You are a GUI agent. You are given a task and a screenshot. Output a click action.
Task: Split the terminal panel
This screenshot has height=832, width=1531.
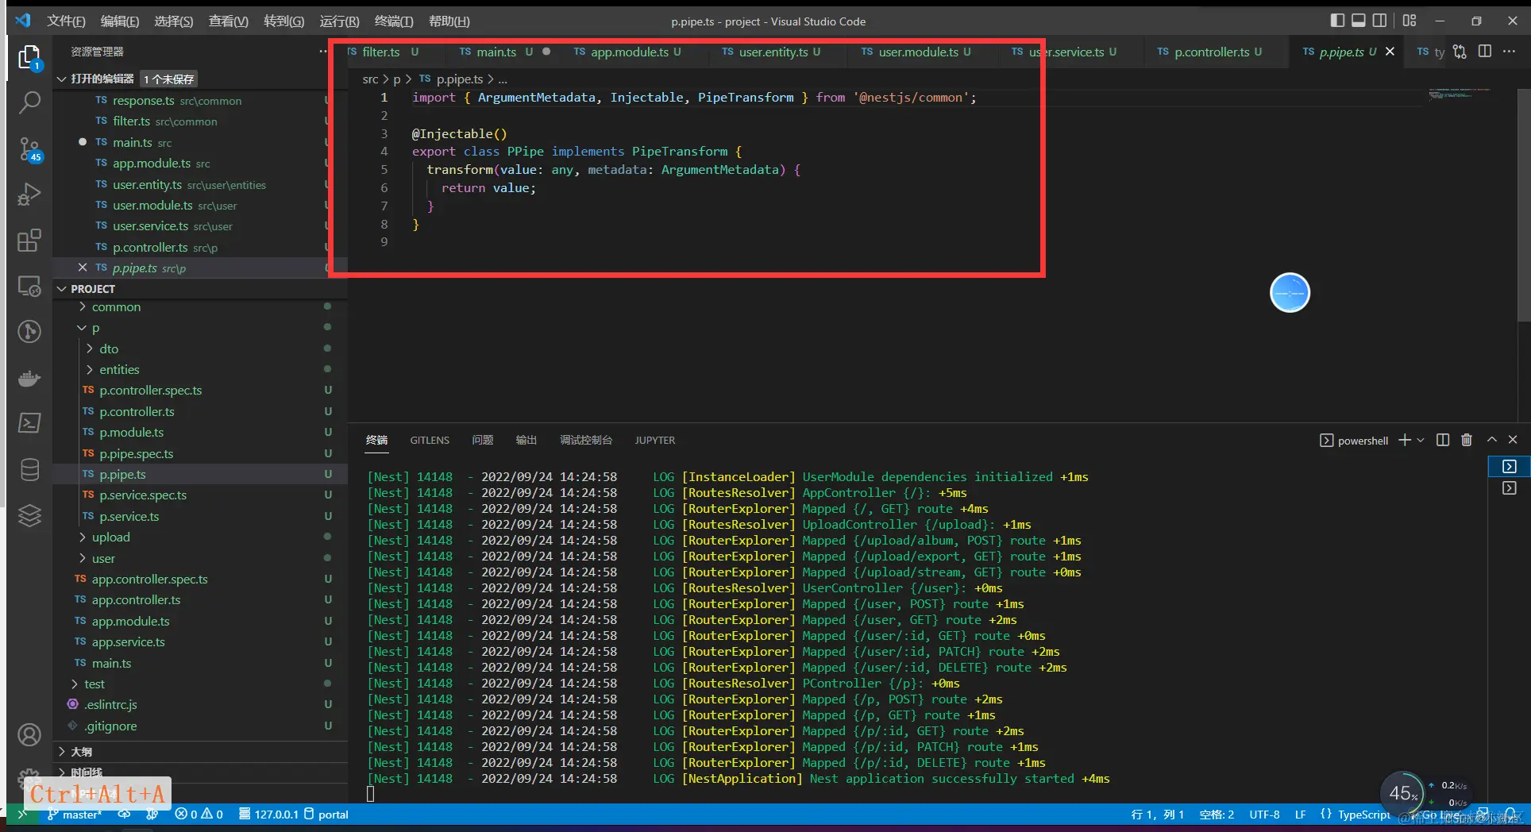[x=1443, y=440]
